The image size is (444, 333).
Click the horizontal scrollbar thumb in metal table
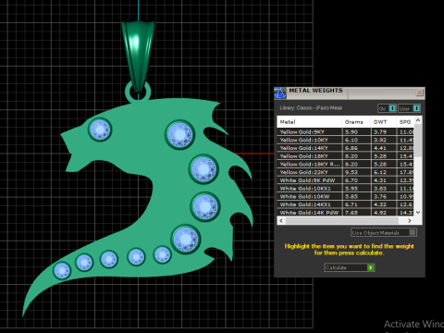point(342,220)
